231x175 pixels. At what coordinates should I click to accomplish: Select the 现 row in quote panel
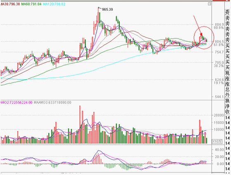[227, 73]
